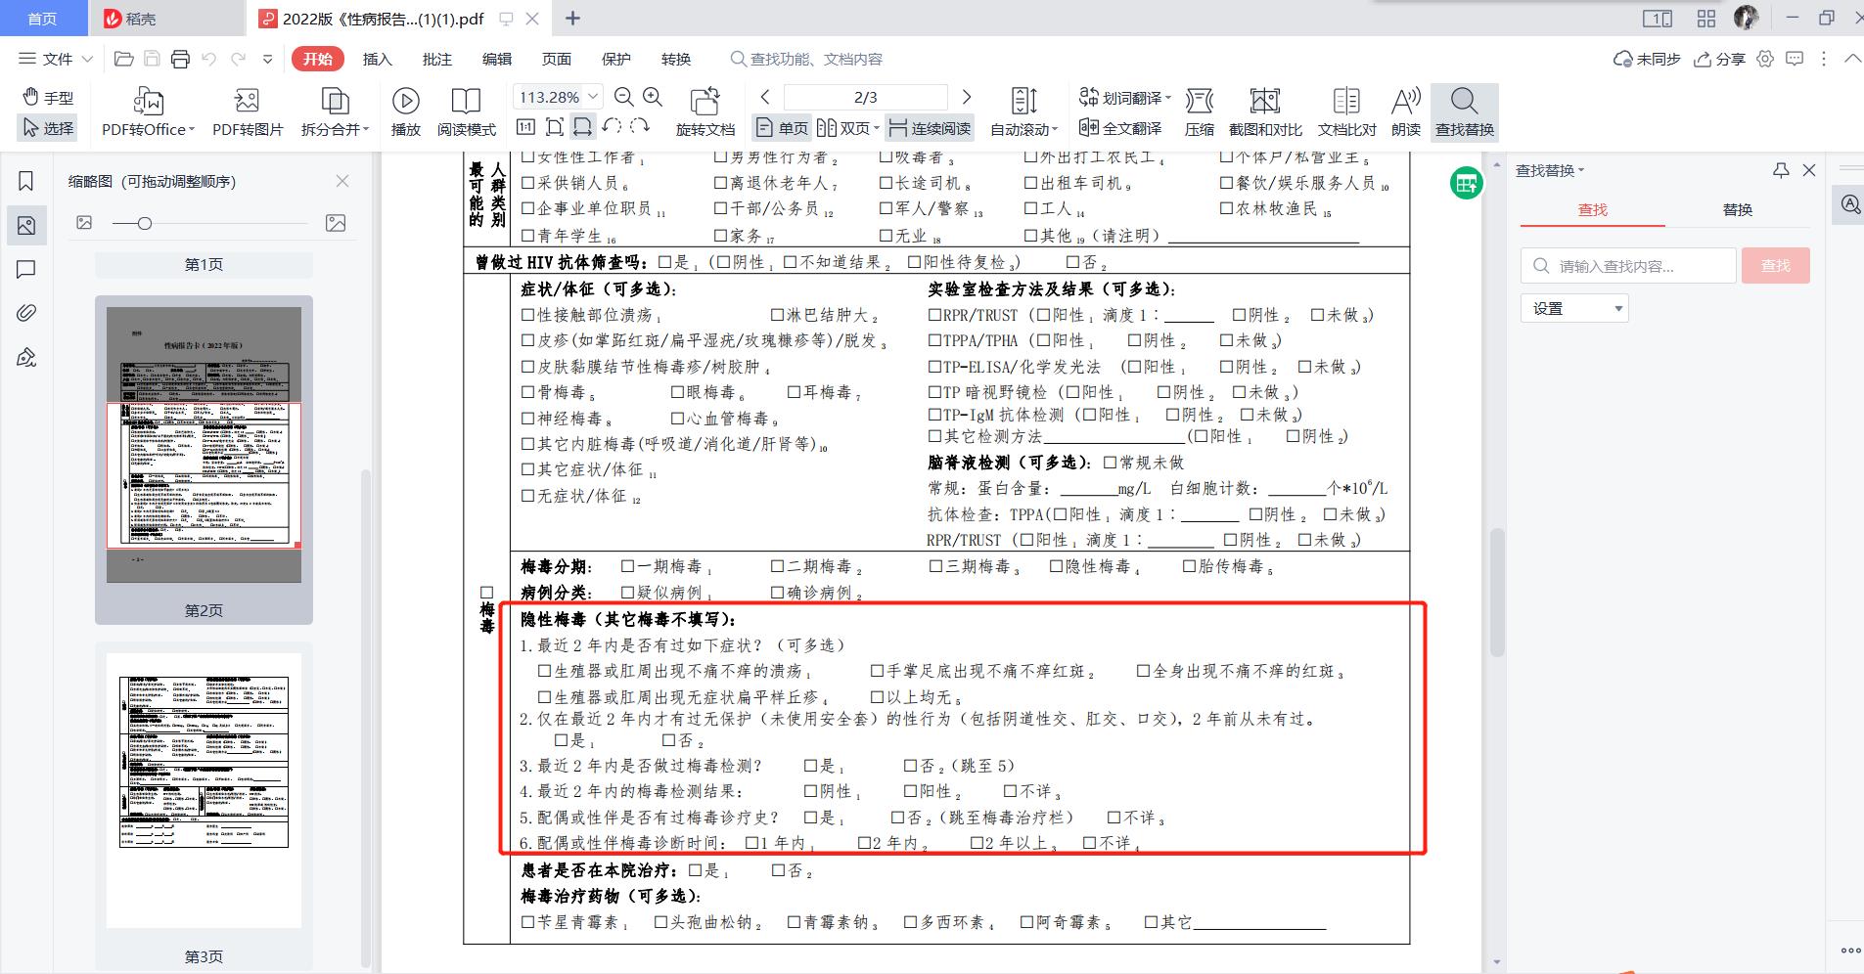This screenshot has width=1864, height=974.
Task: Go to the previous page arrow
Action: (766, 97)
